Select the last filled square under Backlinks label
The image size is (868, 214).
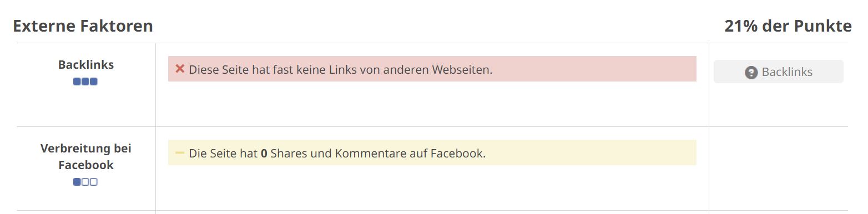(94, 81)
